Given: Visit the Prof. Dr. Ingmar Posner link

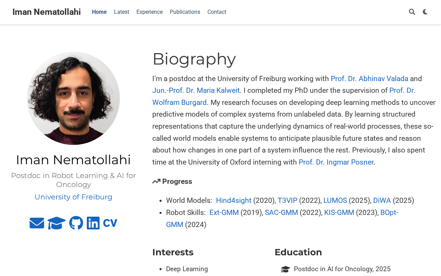Looking at the screenshot, I should pyautogui.click(x=336, y=162).
